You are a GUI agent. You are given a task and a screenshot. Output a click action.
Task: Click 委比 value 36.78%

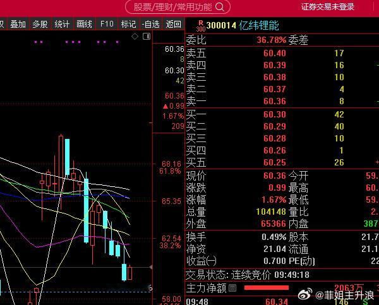coord(272,40)
